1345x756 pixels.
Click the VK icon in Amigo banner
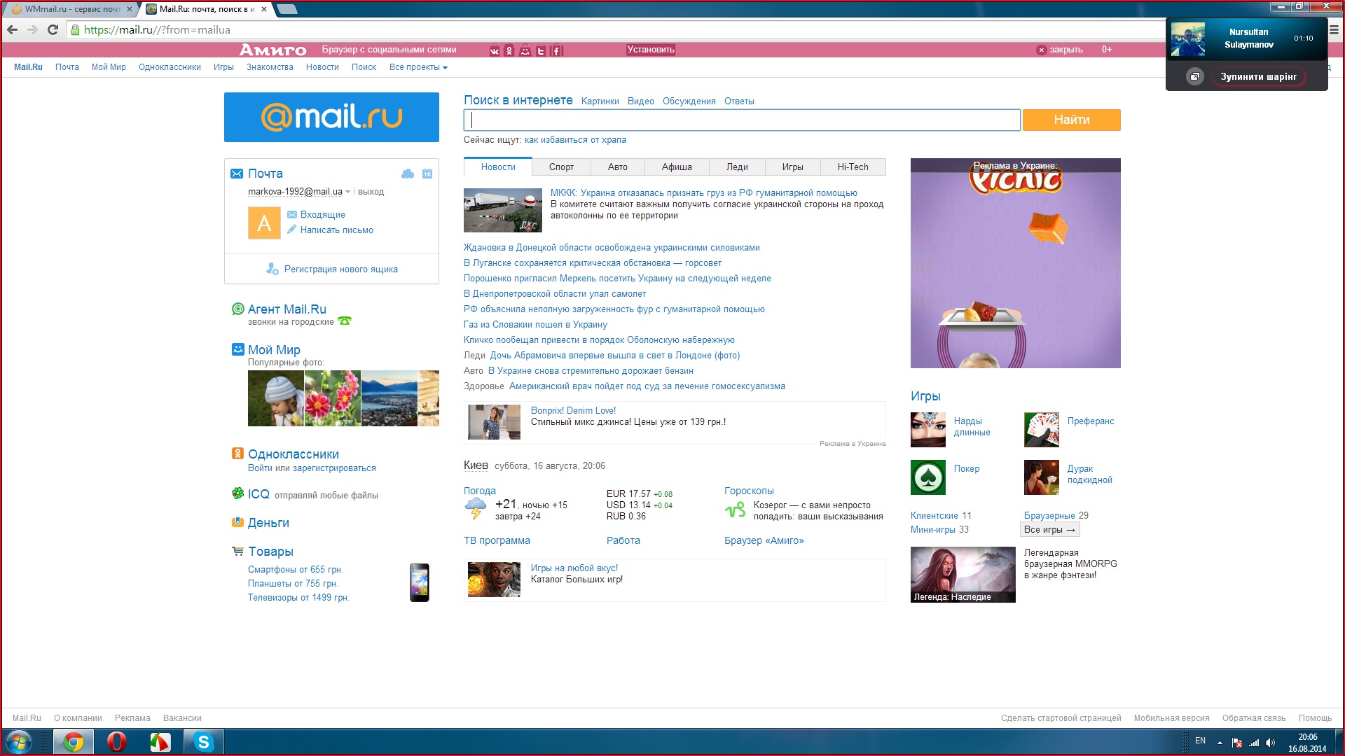(x=495, y=50)
